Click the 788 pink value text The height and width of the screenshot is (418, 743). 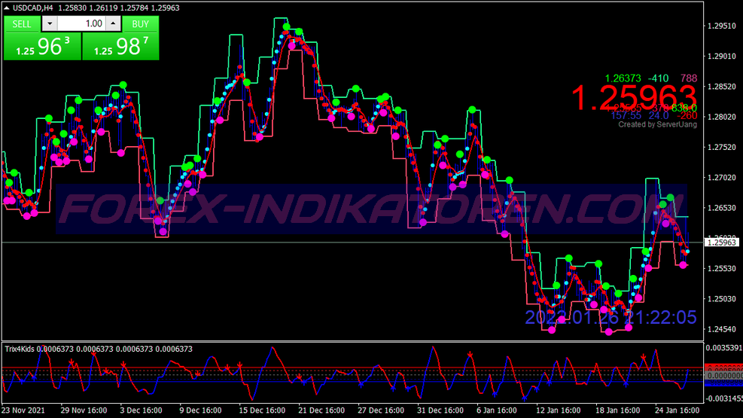pos(689,78)
